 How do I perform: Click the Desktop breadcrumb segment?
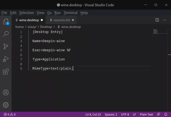tap(46, 27)
